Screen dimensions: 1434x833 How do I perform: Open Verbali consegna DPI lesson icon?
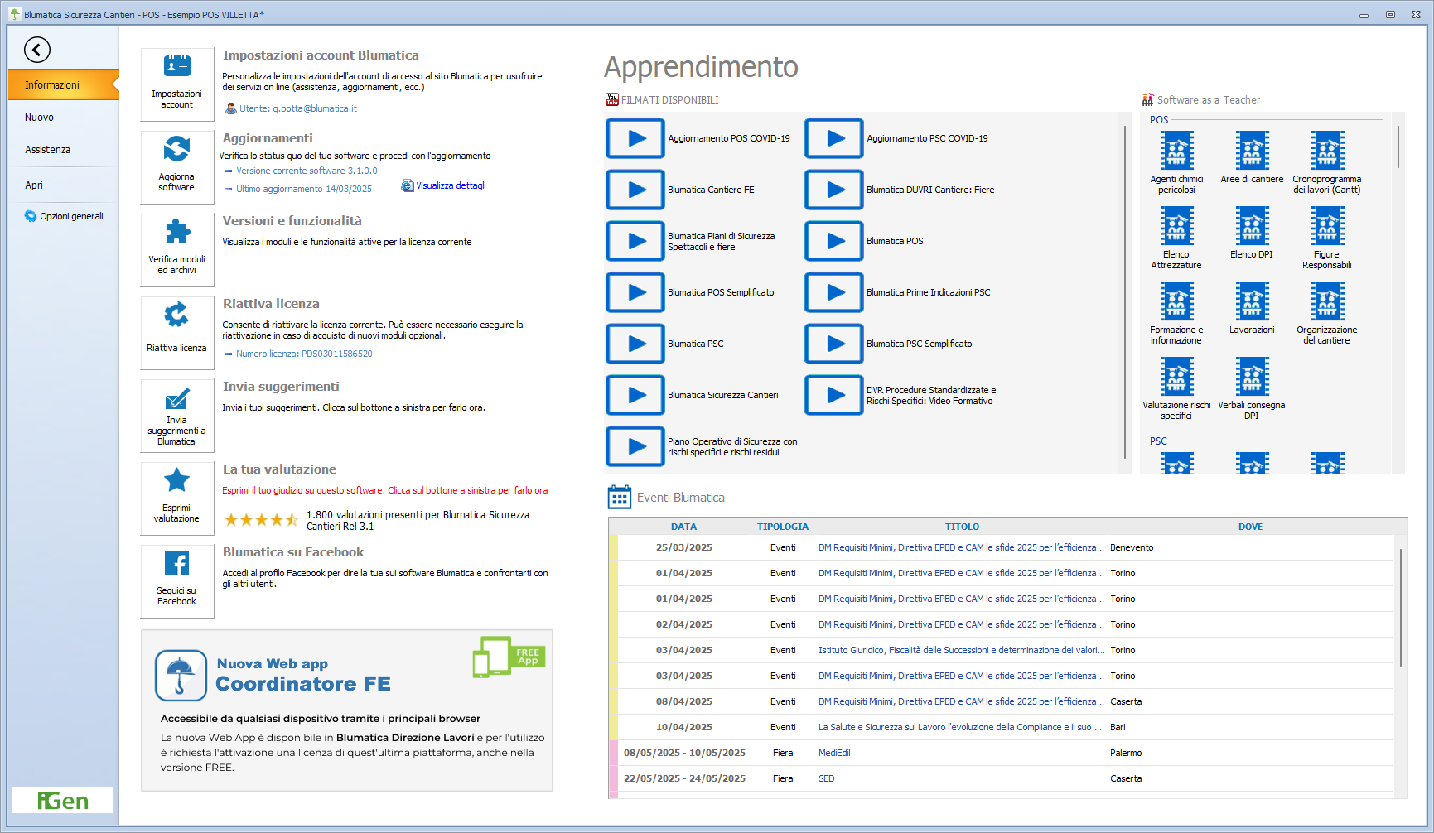(1252, 377)
